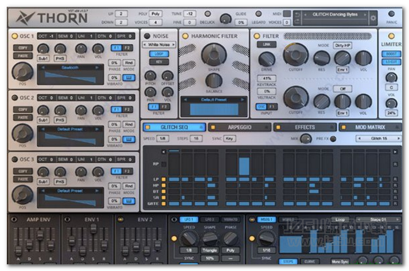
Task: Toggle OSC 2 power LED
Action: point(15,98)
